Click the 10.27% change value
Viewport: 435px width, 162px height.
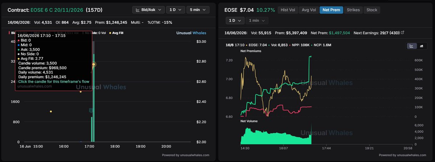(265, 10)
